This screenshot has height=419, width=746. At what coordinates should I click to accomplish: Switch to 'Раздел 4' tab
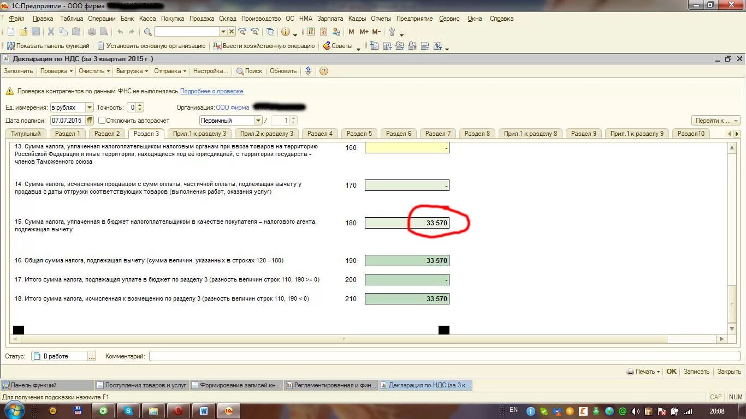(x=319, y=134)
